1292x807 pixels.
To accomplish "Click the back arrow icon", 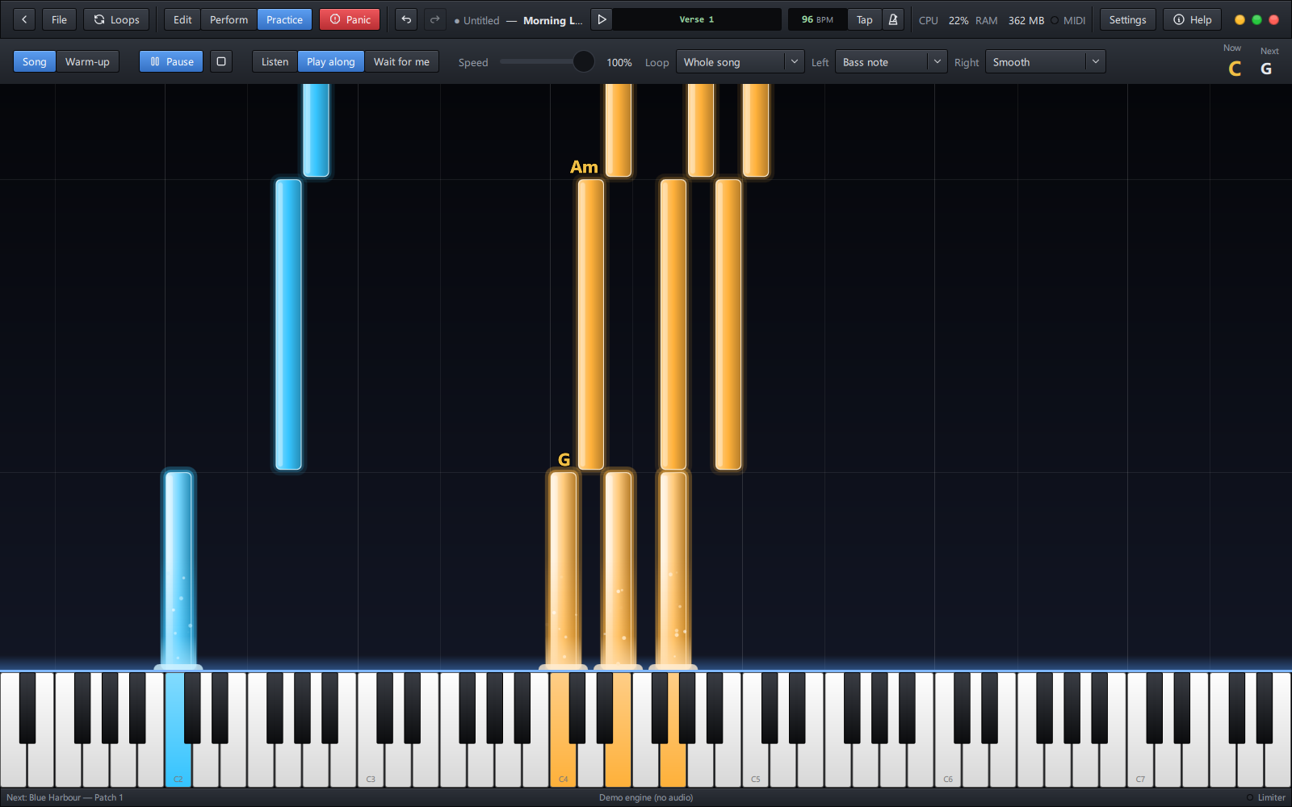I will point(24,19).
